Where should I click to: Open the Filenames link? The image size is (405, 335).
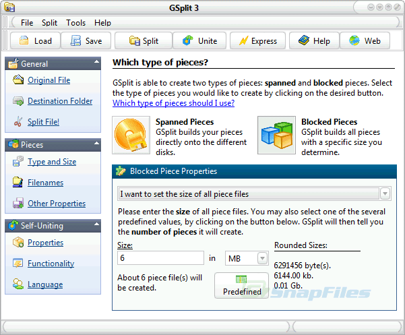(x=45, y=183)
